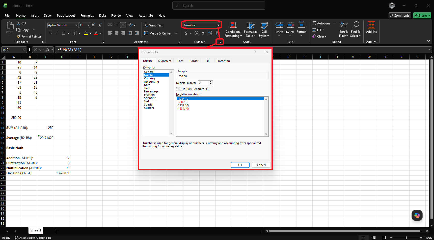Select Custom in Category list
The width and height of the screenshot is (434, 240).
[149, 108]
